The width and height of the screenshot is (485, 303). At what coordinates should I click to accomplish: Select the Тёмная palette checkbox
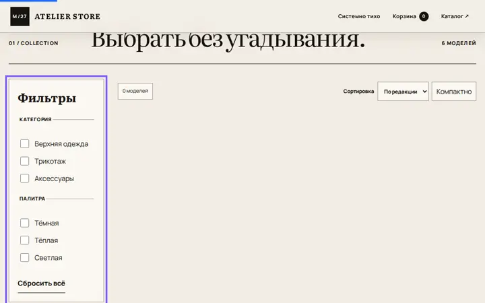24,223
